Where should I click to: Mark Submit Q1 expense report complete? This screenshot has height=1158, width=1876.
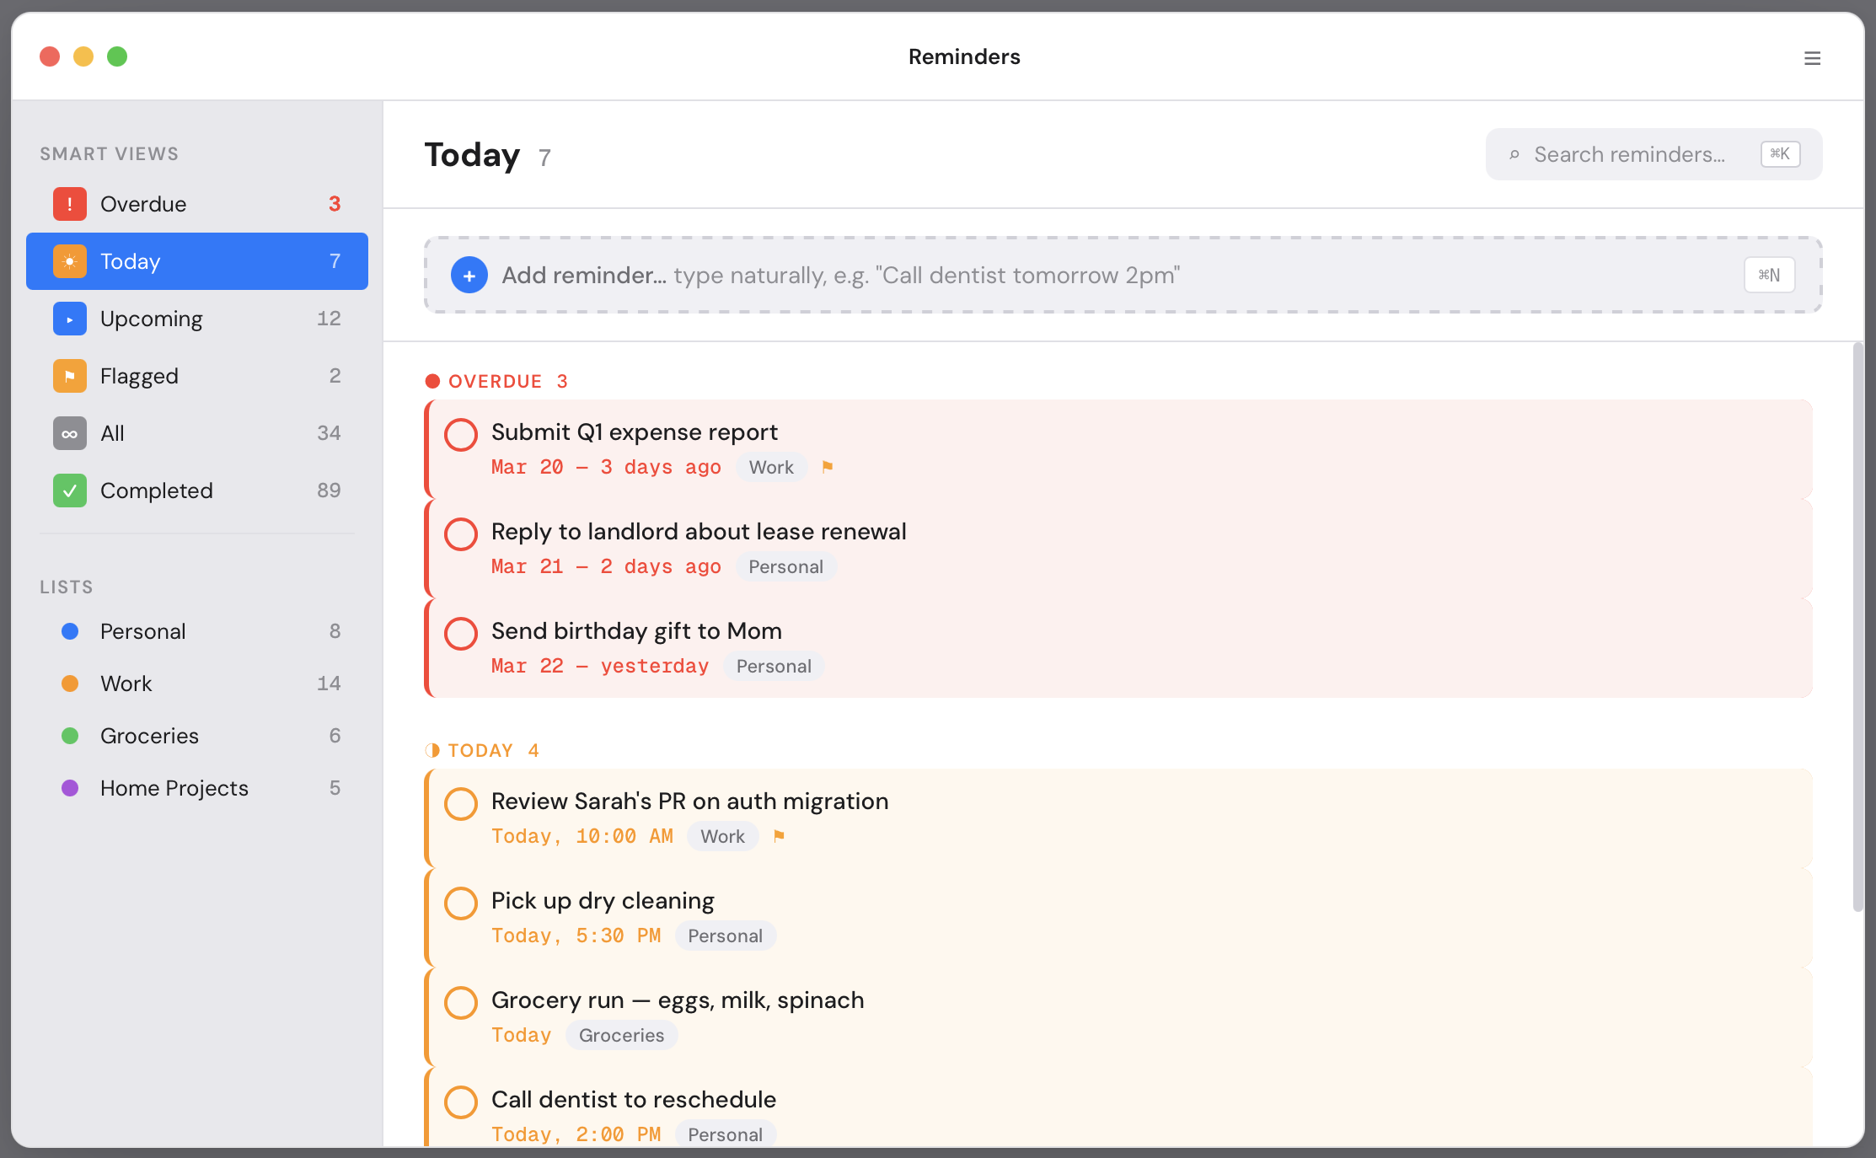click(461, 435)
